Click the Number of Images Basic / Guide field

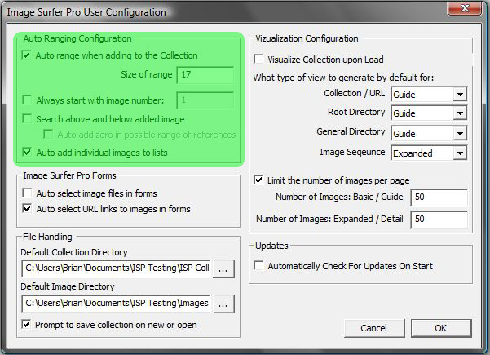(439, 197)
